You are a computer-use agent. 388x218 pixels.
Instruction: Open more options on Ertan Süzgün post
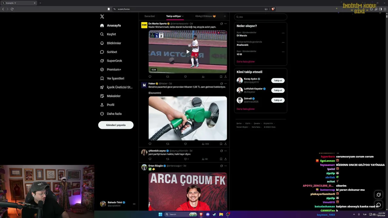tap(226, 166)
